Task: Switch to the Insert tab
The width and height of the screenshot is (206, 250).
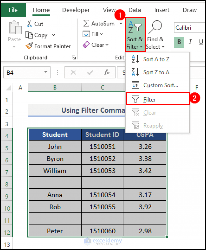Action: (x=162, y=10)
